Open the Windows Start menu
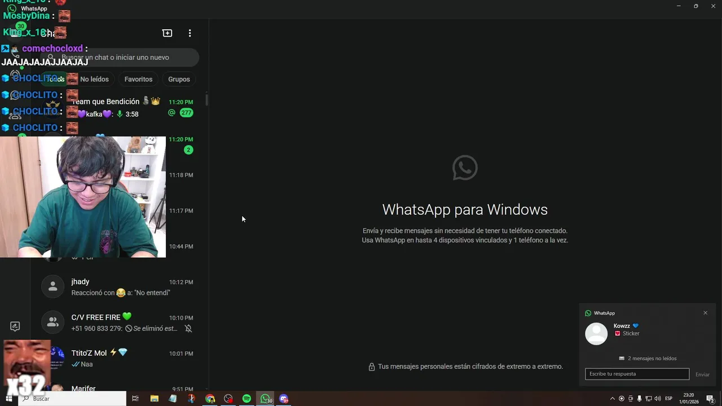Screen dimensions: 722x406 click(8, 399)
